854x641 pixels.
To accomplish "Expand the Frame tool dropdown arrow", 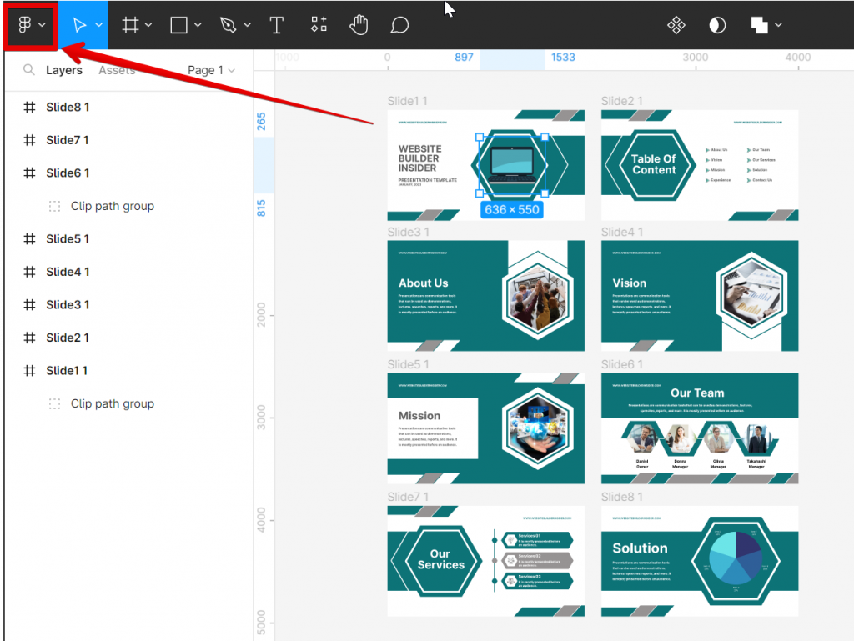I will 147,24.
